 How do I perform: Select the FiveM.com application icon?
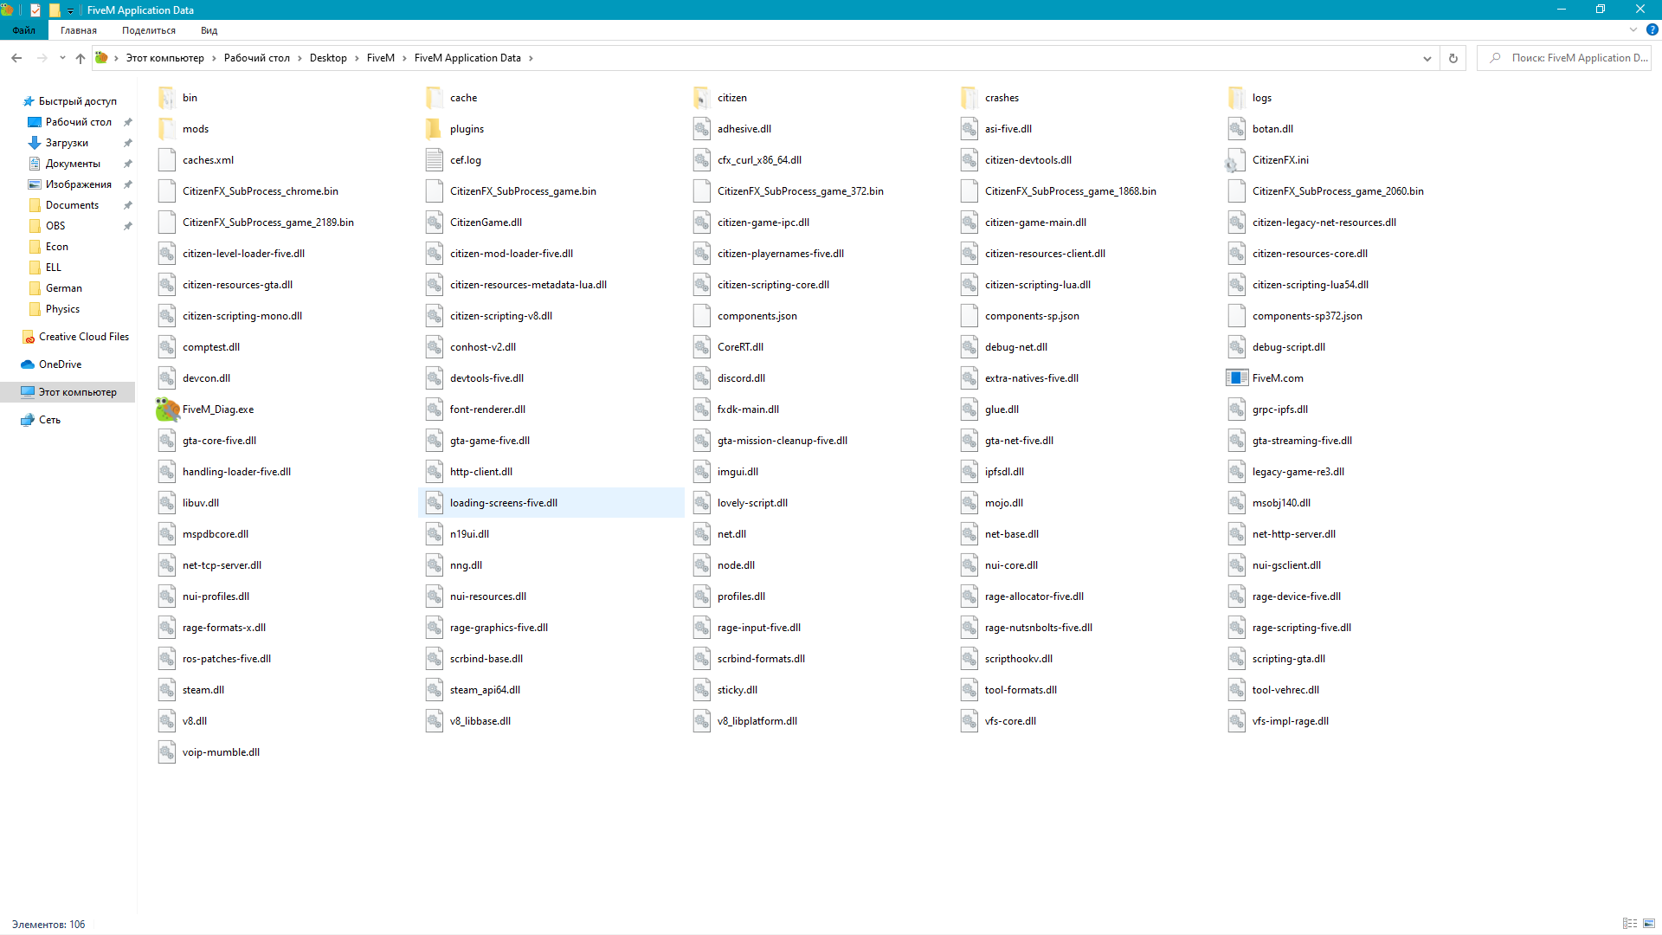click(x=1236, y=378)
